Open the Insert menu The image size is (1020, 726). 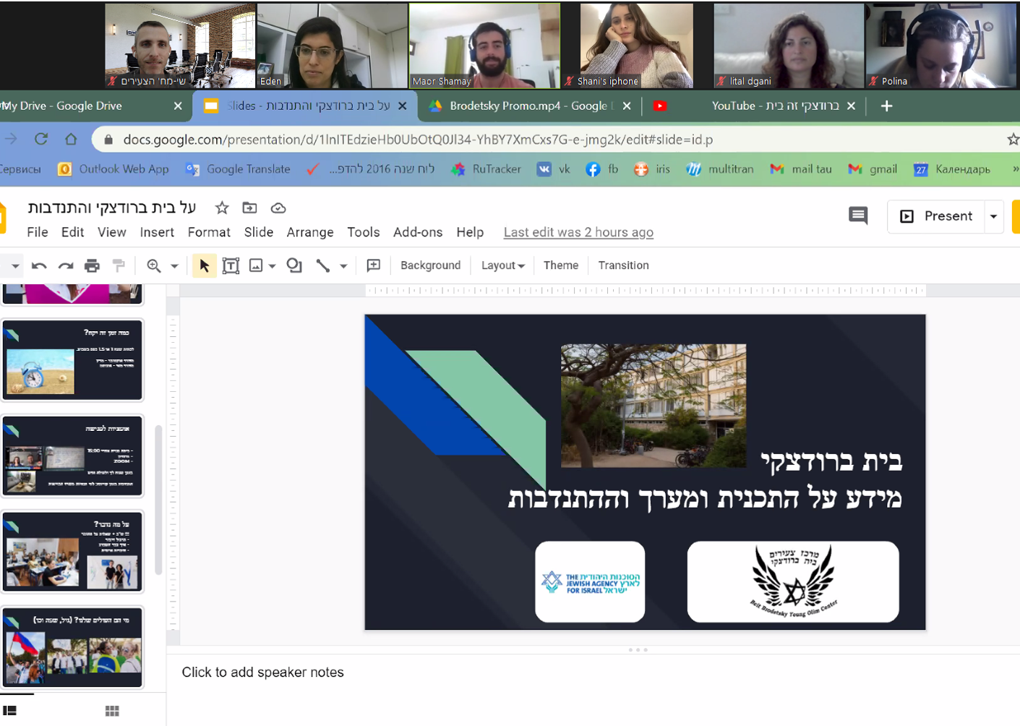(x=157, y=232)
